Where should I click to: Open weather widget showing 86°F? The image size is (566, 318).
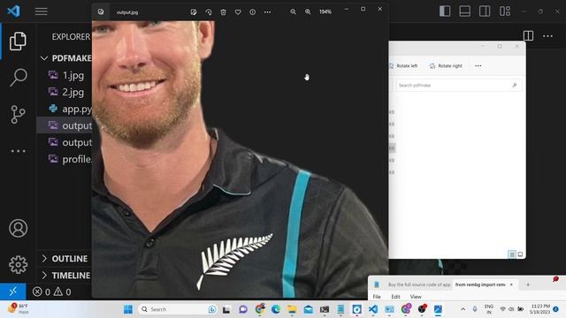(19, 308)
